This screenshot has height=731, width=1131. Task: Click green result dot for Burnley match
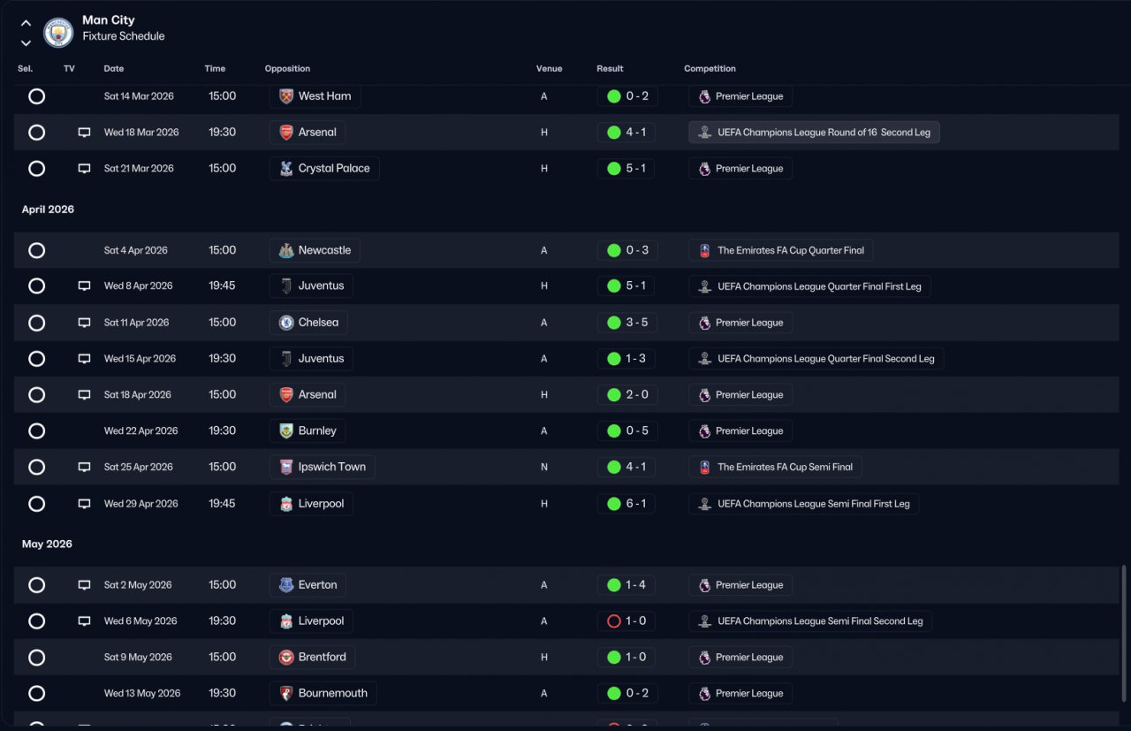(614, 431)
